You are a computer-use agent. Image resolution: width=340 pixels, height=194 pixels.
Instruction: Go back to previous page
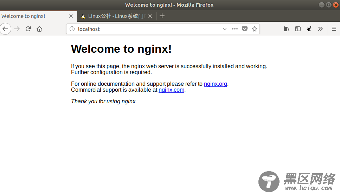coord(5,29)
